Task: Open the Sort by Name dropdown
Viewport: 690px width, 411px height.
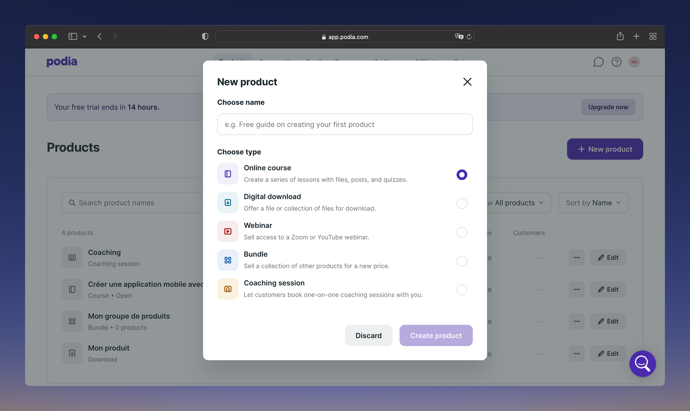Action: [593, 203]
